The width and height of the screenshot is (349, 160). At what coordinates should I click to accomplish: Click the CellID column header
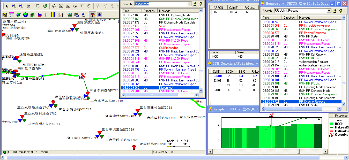[217, 71]
